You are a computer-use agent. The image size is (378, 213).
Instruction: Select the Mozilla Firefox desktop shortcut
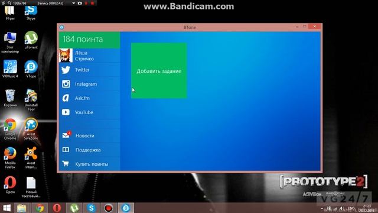pyautogui.click(x=10, y=158)
